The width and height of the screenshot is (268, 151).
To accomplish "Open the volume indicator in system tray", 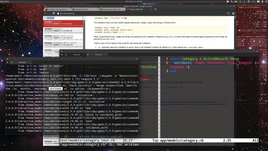I will click(236, 1).
